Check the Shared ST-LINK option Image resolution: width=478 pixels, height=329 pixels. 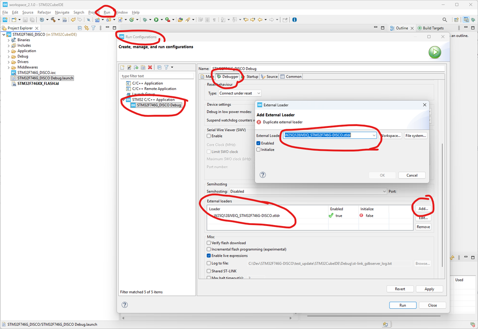click(x=209, y=271)
